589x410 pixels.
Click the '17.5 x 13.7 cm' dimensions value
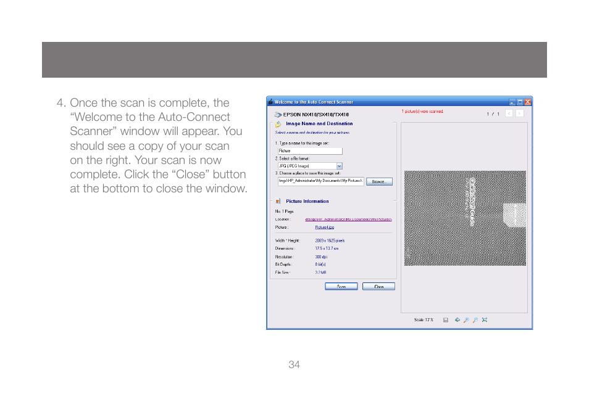click(327, 248)
